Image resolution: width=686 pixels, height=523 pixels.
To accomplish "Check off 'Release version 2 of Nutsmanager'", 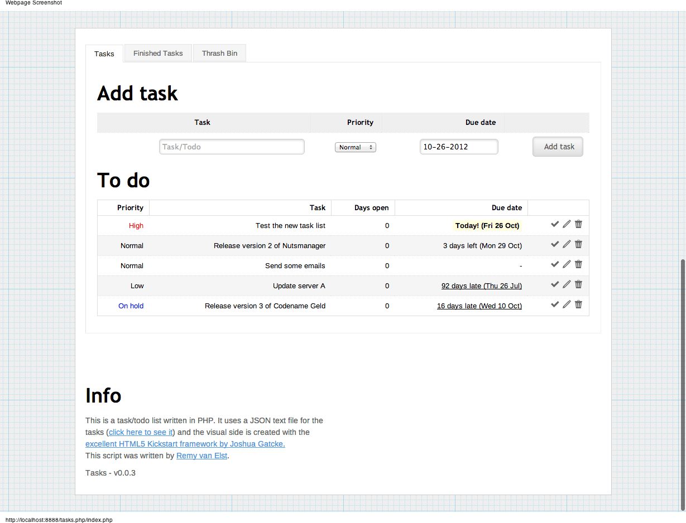I will (x=555, y=244).
